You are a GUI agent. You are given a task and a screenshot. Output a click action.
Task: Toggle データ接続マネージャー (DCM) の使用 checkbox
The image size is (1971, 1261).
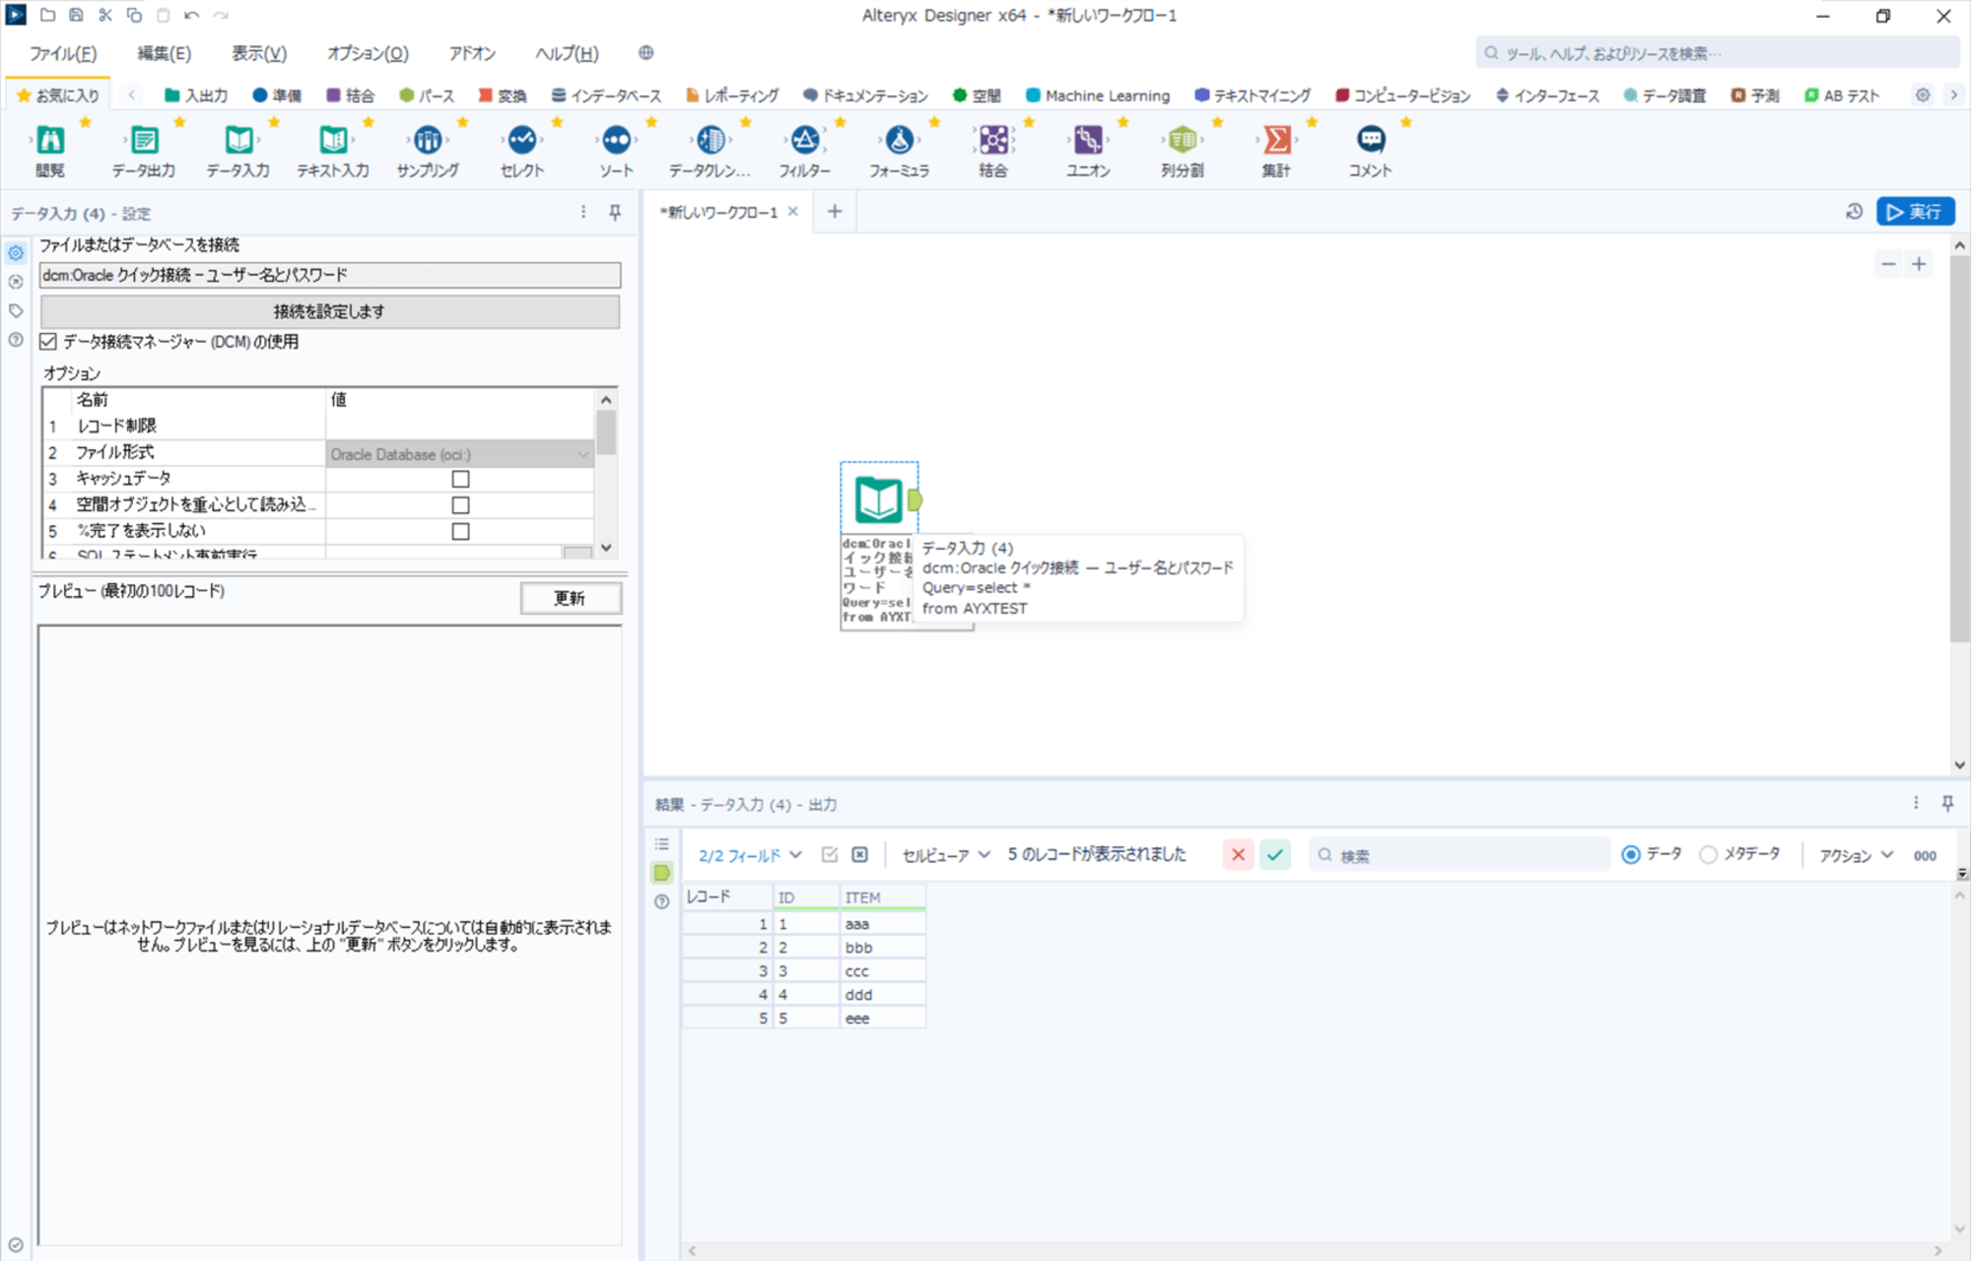(49, 342)
